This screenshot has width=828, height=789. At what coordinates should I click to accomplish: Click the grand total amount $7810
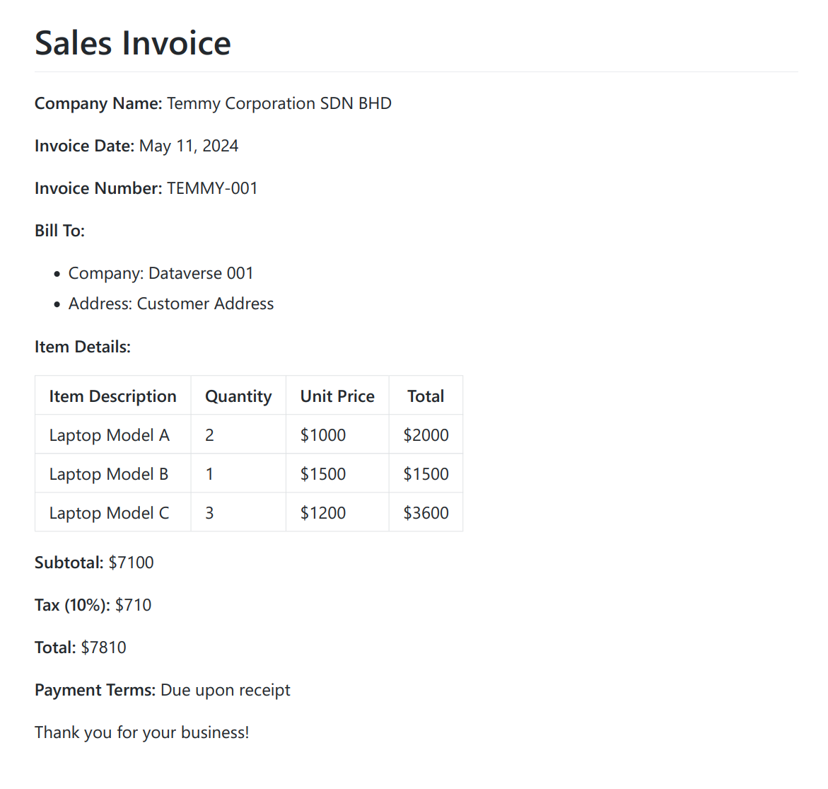coord(103,647)
